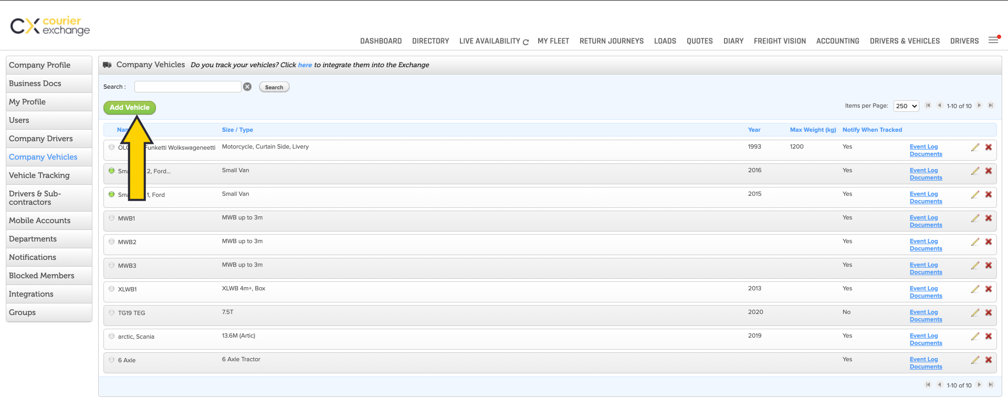Open the Directory menu

click(x=430, y=41)
